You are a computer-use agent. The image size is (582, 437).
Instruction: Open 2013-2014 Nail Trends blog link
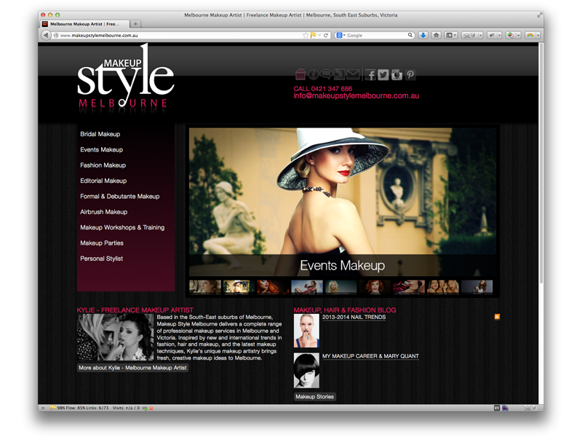tap(354, 318)
